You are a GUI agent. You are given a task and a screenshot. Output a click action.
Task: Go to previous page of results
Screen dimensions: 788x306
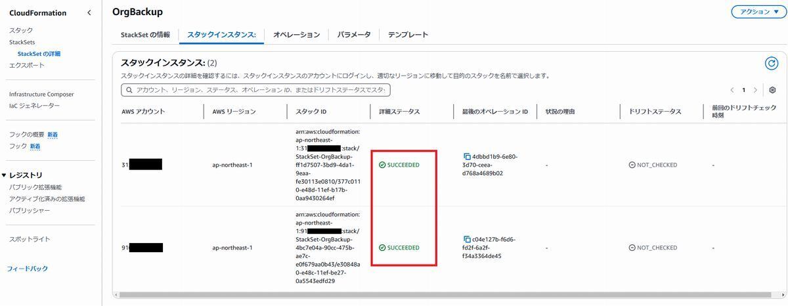point(732,90)
